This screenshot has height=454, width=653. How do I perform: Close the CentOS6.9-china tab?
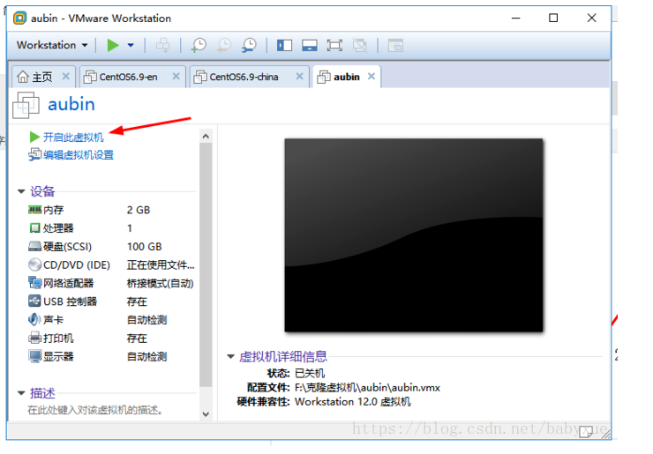[299, 76]
